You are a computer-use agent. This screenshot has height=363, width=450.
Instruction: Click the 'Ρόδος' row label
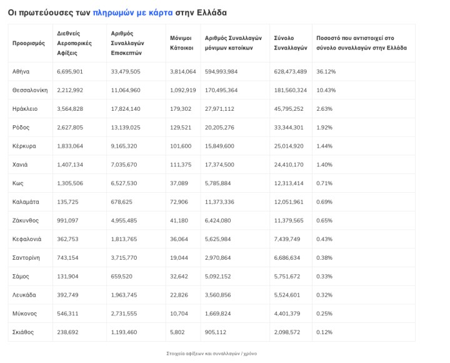[21, 128]
